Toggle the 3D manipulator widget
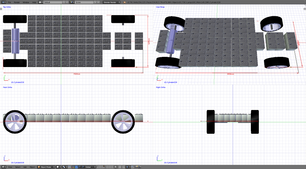The height and width of the screenshot is (169, 306). [x=73, y=167]
